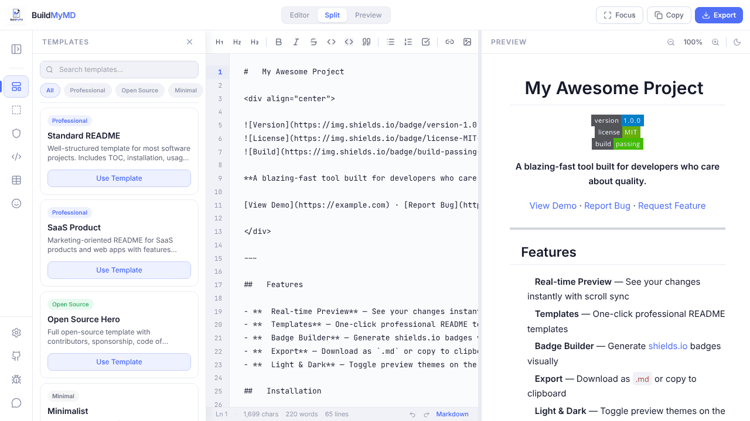Insert a hyperlink
This screenshot has height=421, width=750.
[449, 42]
